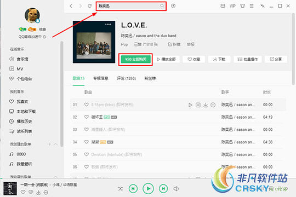Image resolution: width=296 pixels, height=197 pixels.
Task: Favorite the now playing song heart
Action: 23,192
